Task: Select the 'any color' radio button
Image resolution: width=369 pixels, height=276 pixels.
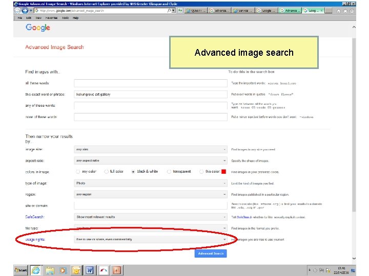Action: tap(78, 172)
